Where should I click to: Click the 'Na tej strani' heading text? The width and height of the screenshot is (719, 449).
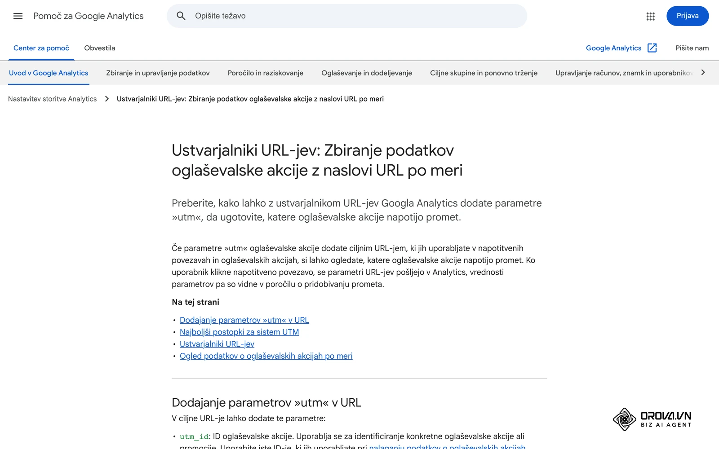click(195, 302)
